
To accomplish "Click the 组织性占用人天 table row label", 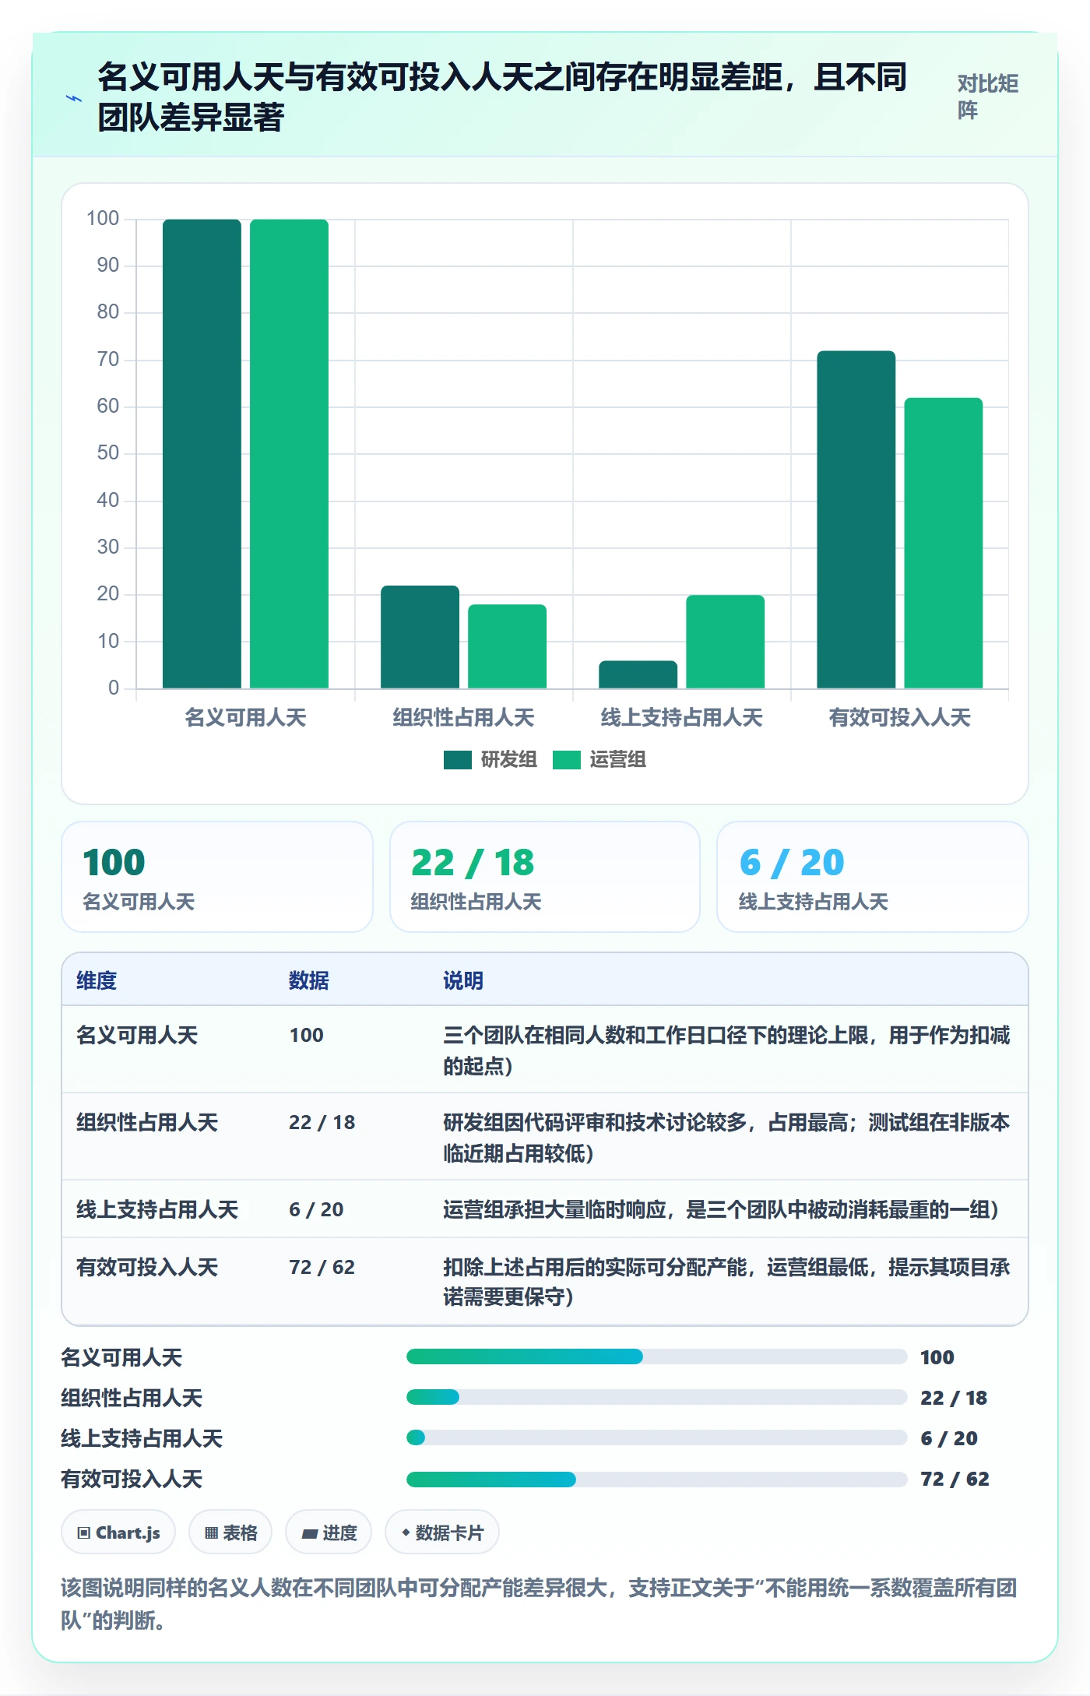I will [x=147, y=1122].
